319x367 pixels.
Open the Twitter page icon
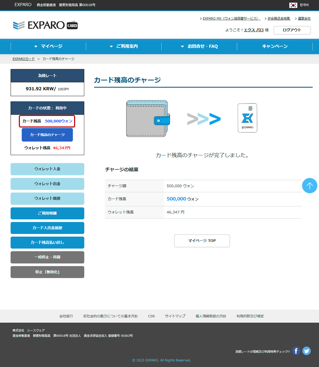306,351
